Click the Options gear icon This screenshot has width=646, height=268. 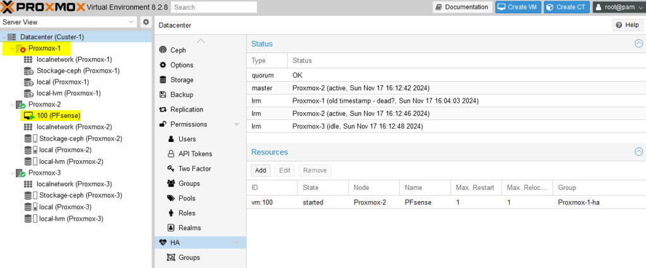163,65
